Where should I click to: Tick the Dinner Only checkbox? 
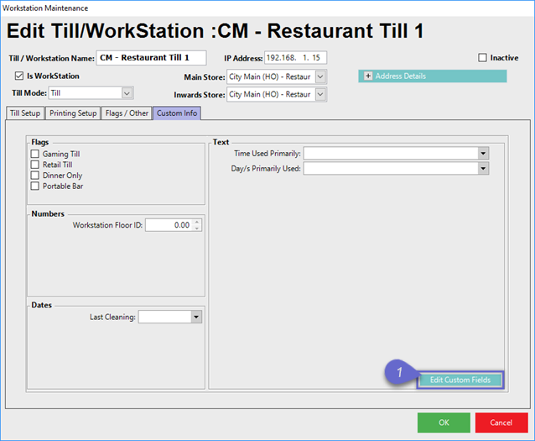point(35,176)
